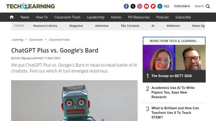
Task: Click the home icon in navigation bar
Action: (x=12, y=17)
